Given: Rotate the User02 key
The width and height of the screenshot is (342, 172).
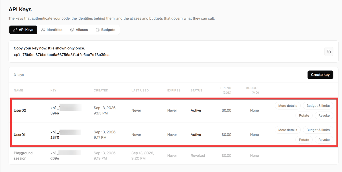Looking at the screenshot, I should click(x=304, y=116).
